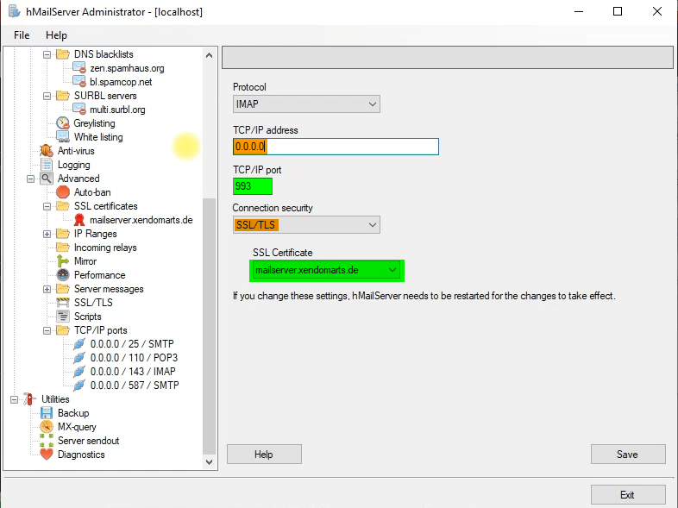Image resolution: width=678 pixels, height=508 pixels.
Task: Open the Connection security dropdown
Action: coord(306,225)
